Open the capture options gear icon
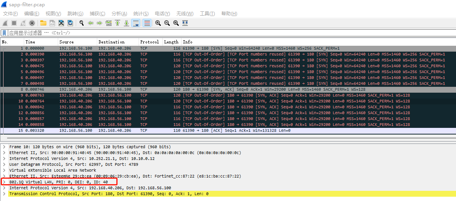Viewport: 456px width, 201px height. point(32,23)
